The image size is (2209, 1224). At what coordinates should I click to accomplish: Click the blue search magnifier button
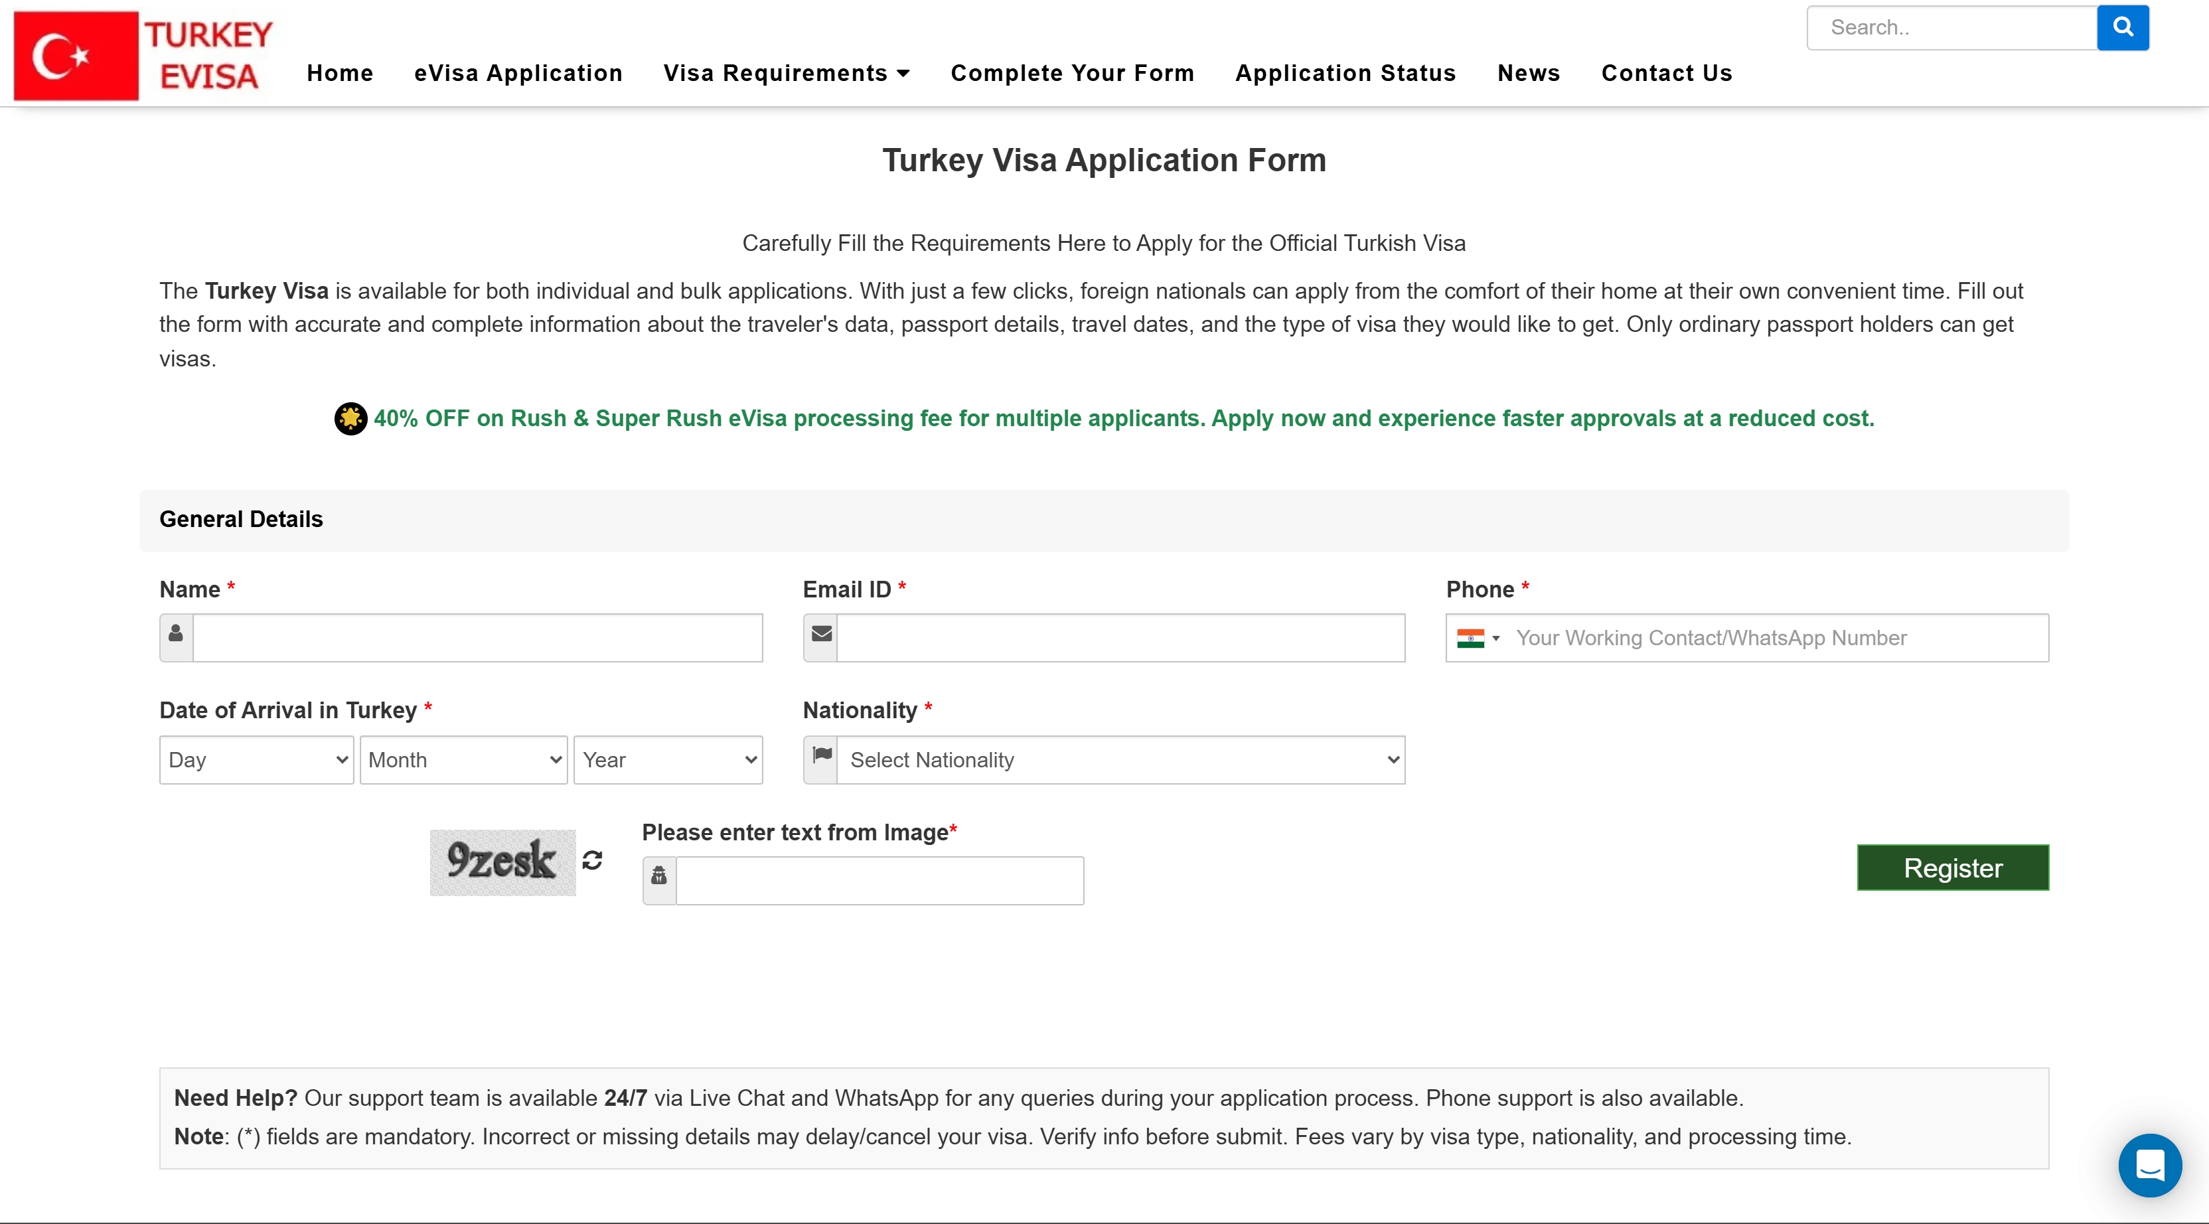click(2123, 27)
